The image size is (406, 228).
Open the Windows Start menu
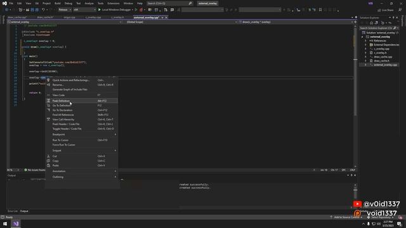[x=5, y=224]
